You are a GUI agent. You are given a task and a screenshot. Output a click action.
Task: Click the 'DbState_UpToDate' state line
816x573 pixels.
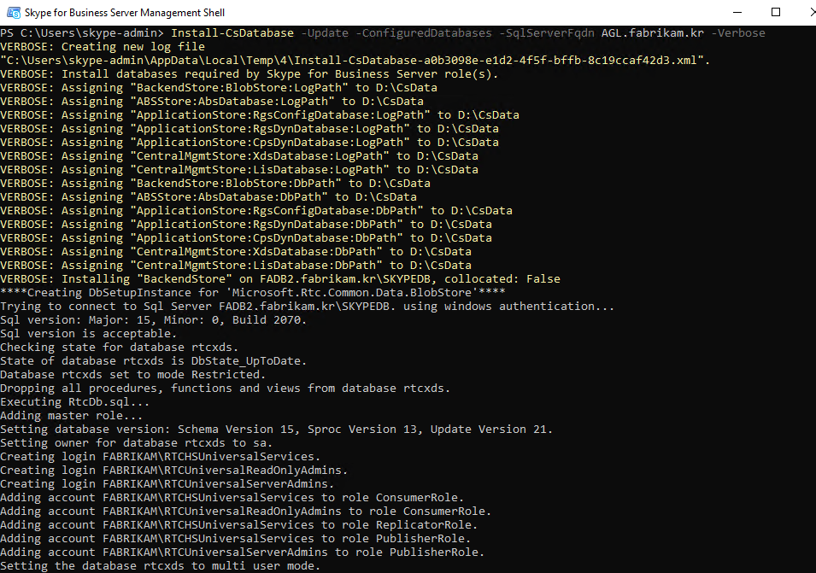pyautogui.click(x=154, y=360)
